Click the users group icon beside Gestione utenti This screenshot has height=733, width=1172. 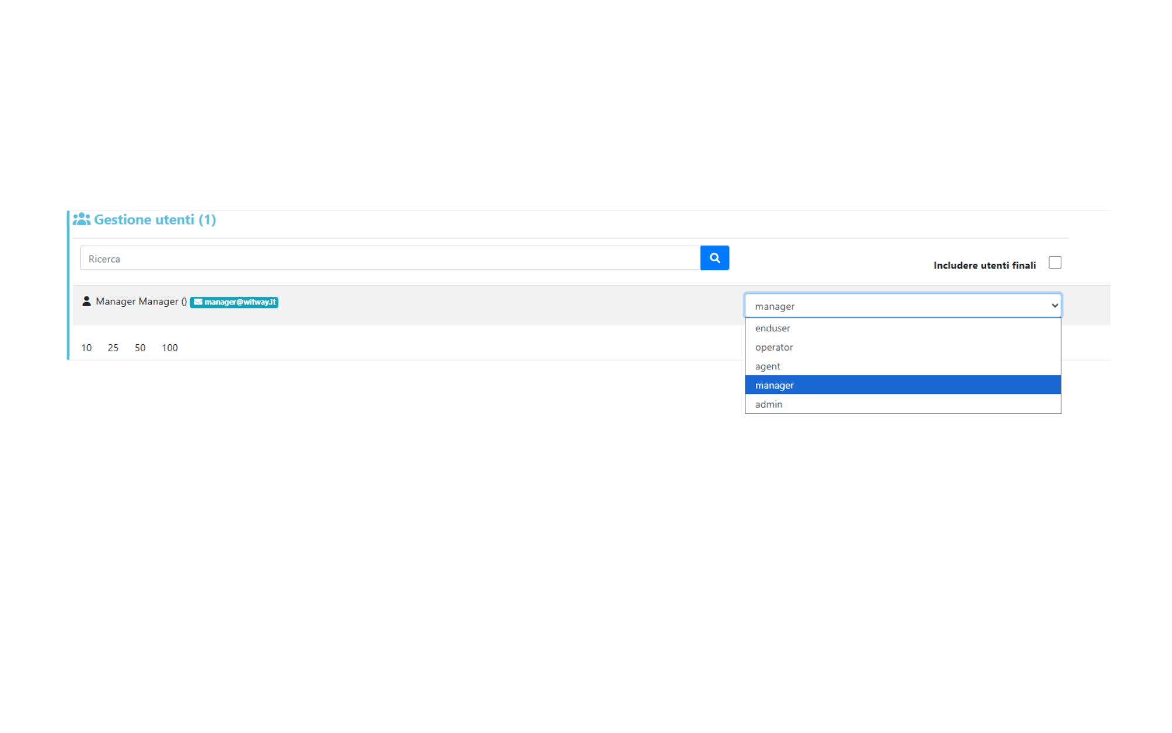pos(81,219)
